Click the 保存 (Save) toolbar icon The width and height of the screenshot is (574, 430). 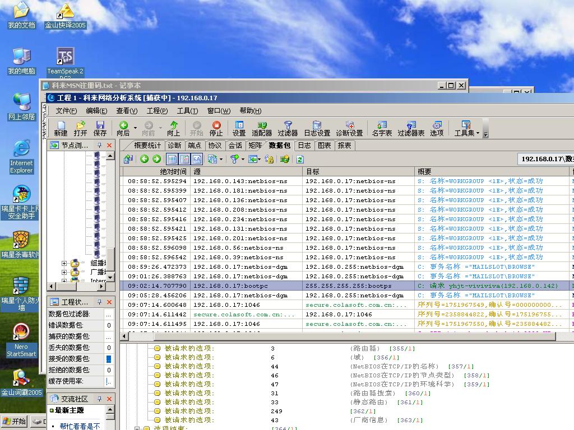pyautogui.click(x=100, y=128)
